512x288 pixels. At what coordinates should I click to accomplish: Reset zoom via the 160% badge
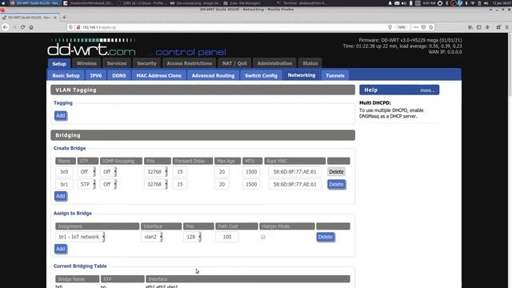(x=402, y=27)
